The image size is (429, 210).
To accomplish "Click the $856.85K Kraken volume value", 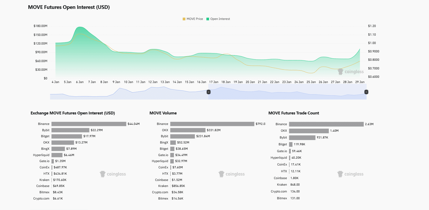I will 178,186.
